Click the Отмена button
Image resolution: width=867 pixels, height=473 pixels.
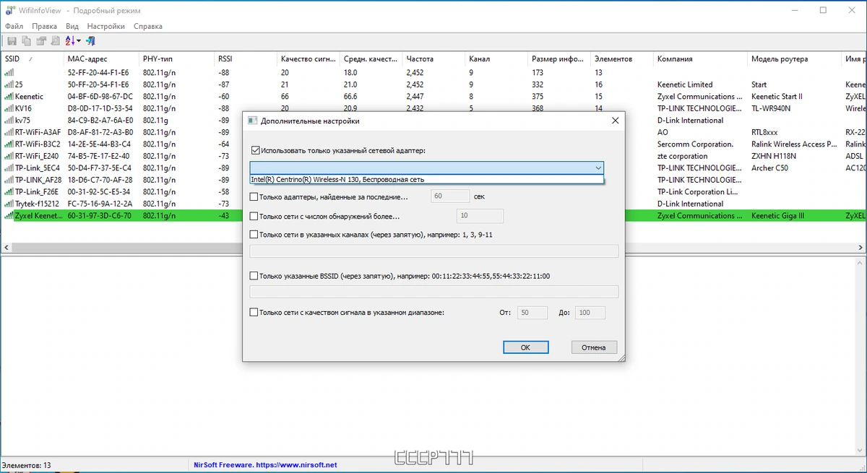[594, 347]
